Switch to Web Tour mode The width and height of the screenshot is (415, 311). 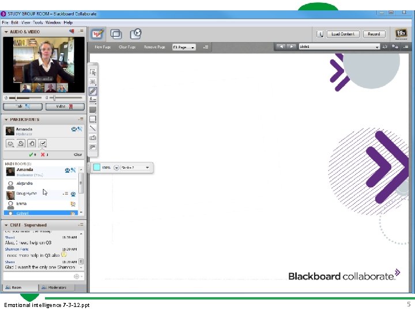pos(136,34)
